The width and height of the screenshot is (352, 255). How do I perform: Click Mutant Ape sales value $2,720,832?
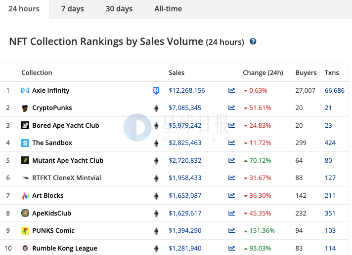[185, 160]
